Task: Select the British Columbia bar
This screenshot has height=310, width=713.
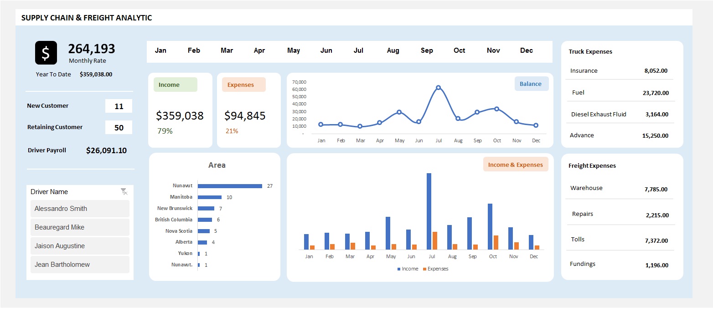Action: click(205, 220)
